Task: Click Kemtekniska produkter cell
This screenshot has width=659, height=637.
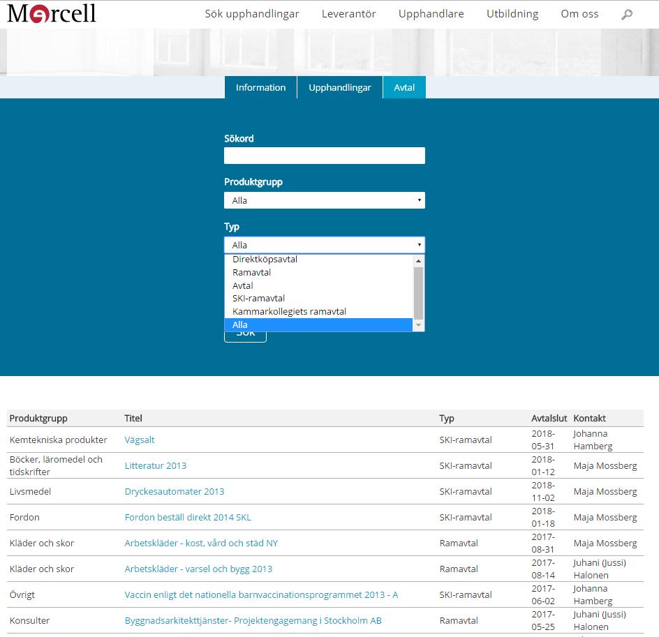Action: click(59, 440)
